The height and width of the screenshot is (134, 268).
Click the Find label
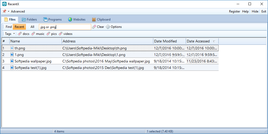[x=9, y=27]
